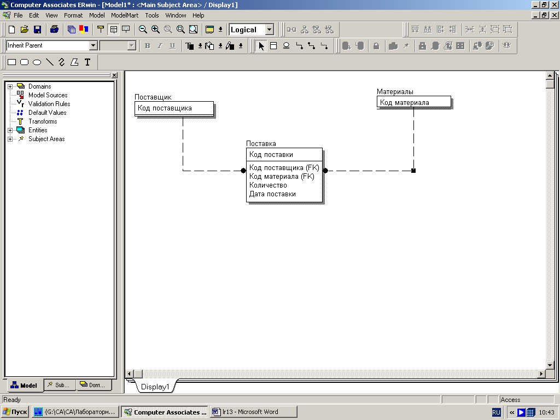Open the Tools menu
The image size is (560, 420).
(x=152, y=15)
